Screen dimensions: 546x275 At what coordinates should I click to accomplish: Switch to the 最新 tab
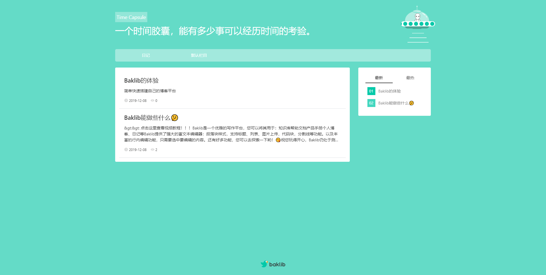click(x=379, y=78)
